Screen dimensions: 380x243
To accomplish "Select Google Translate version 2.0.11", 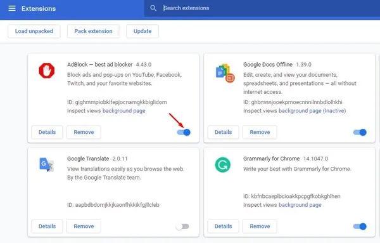I will click(120, 159).
